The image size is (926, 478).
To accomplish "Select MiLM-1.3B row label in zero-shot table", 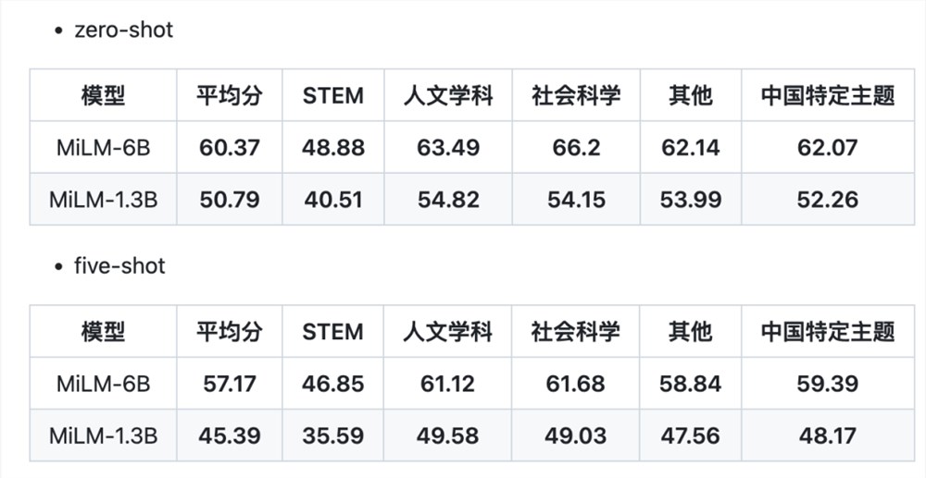I will (x=104, y=199).
